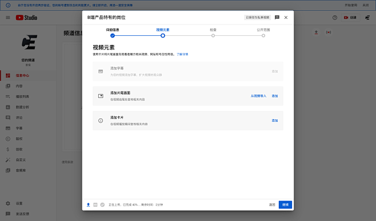The image size is (376, 221).
Task: Click the blue 继续 continue button
Action: point(285,204)
